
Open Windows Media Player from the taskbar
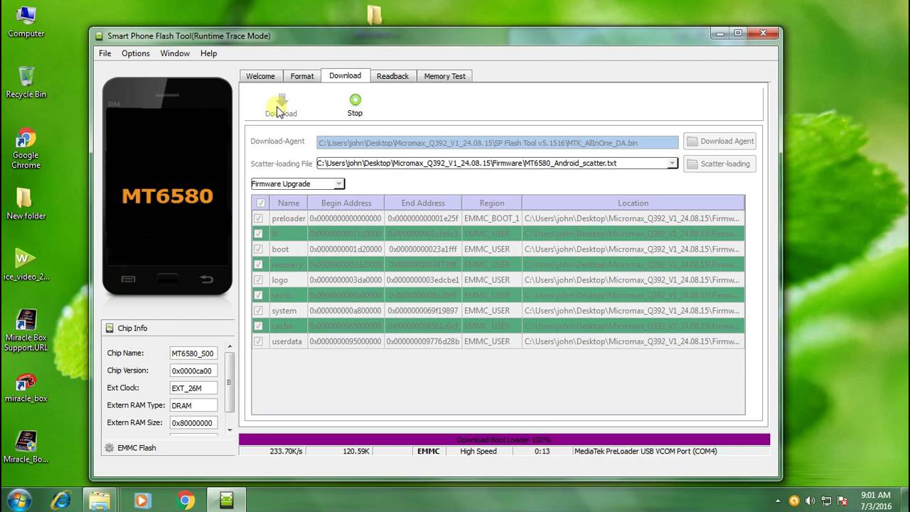(141, 500)
